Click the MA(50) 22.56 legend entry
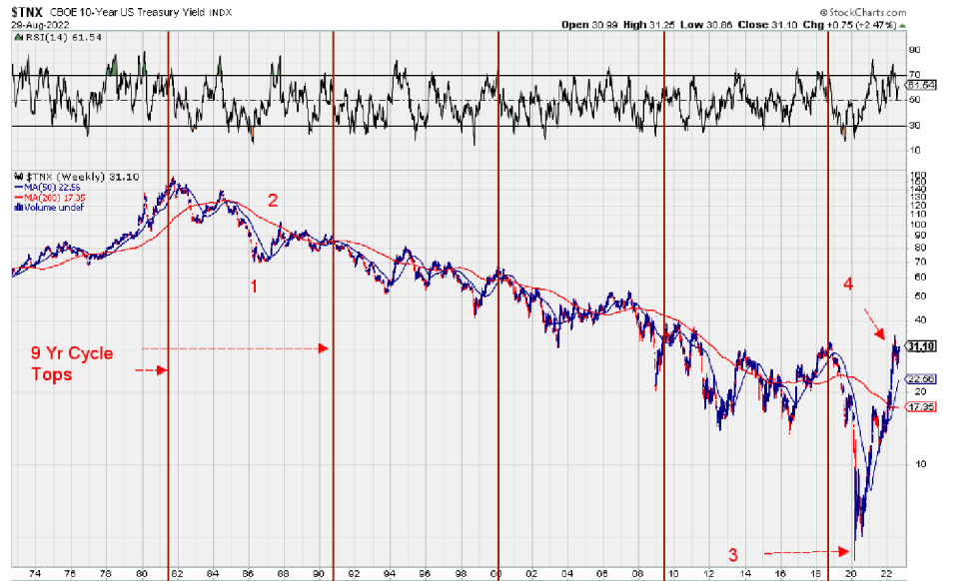959x581 pixels. click(x=48, y=188)
